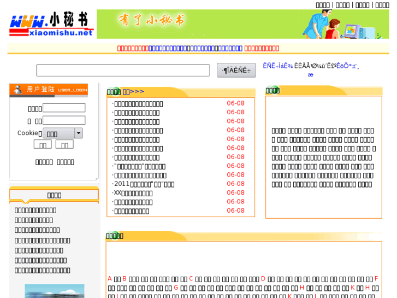The width and height of the screenshot is (397, 298).
Task: Click the Cookie dropdown arrow
Action: tap(79, 133)
